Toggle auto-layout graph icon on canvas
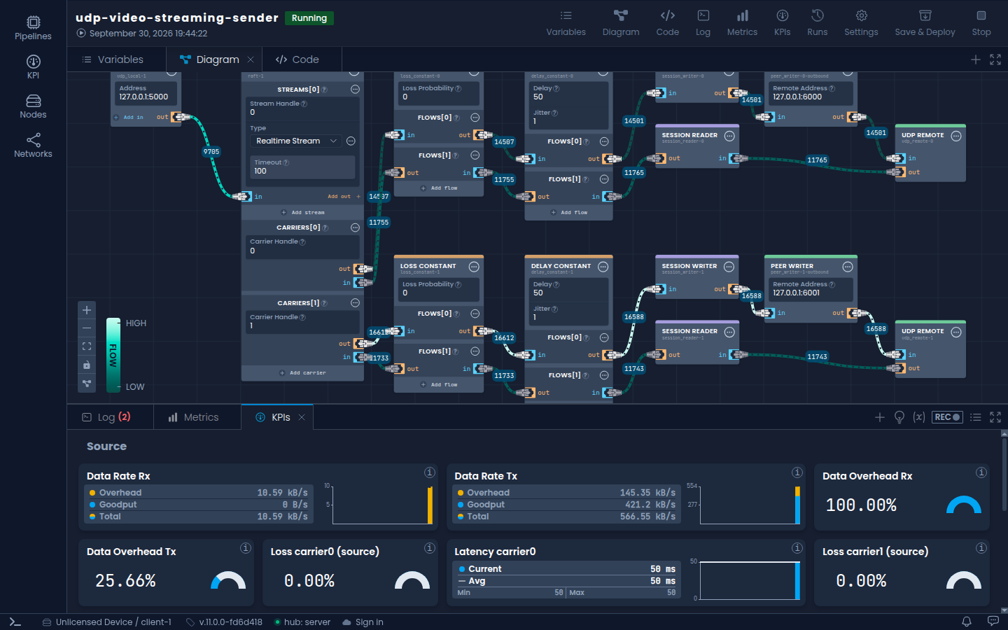1008x630 pixels. tap(87, 384)
